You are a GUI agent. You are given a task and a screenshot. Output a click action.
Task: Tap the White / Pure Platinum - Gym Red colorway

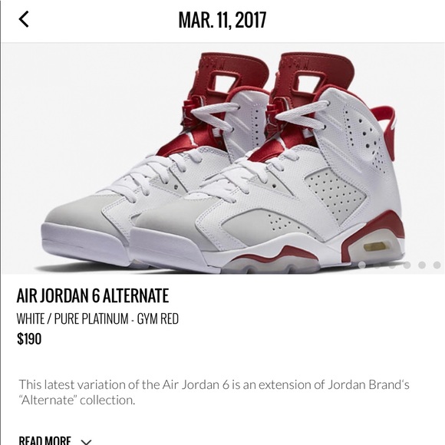tap(97, 318)
